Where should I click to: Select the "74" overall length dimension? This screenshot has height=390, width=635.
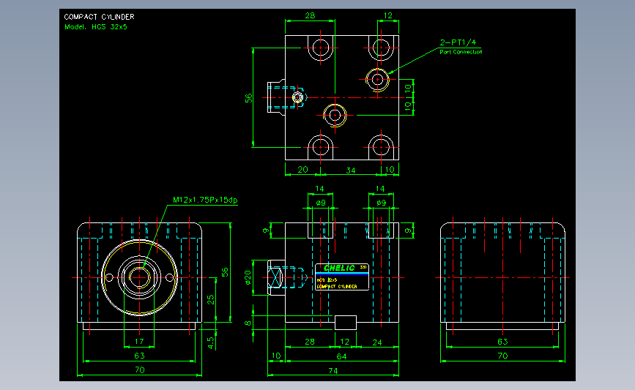(x=333, y=370)
